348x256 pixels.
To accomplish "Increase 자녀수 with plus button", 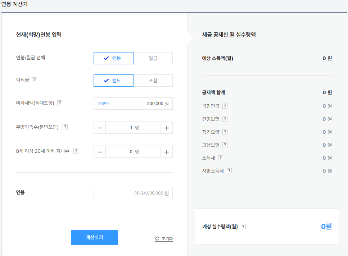I will pyautogui.click(x=167, y=152).
